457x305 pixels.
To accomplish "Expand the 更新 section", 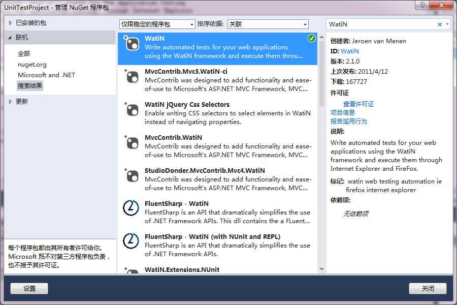I will pyautogui.click(x=10, y=102).
